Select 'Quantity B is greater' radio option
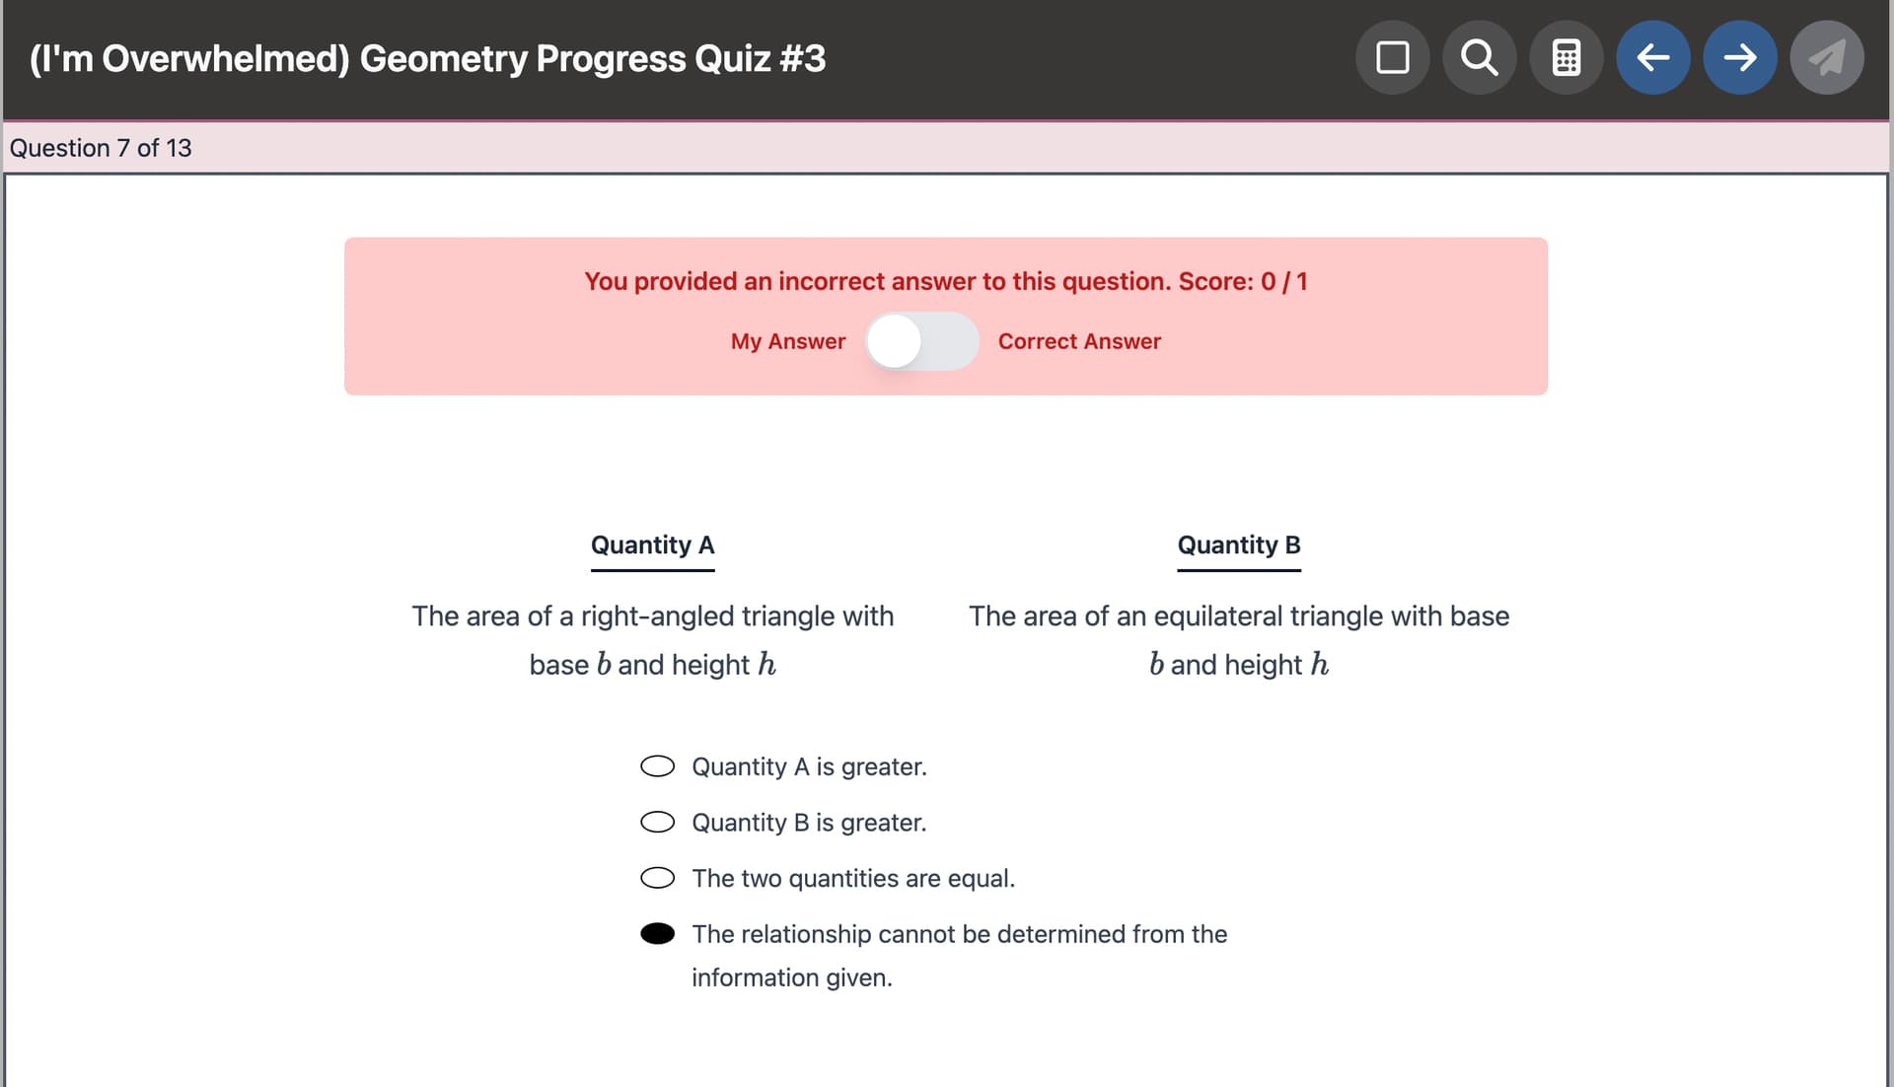 657,823
